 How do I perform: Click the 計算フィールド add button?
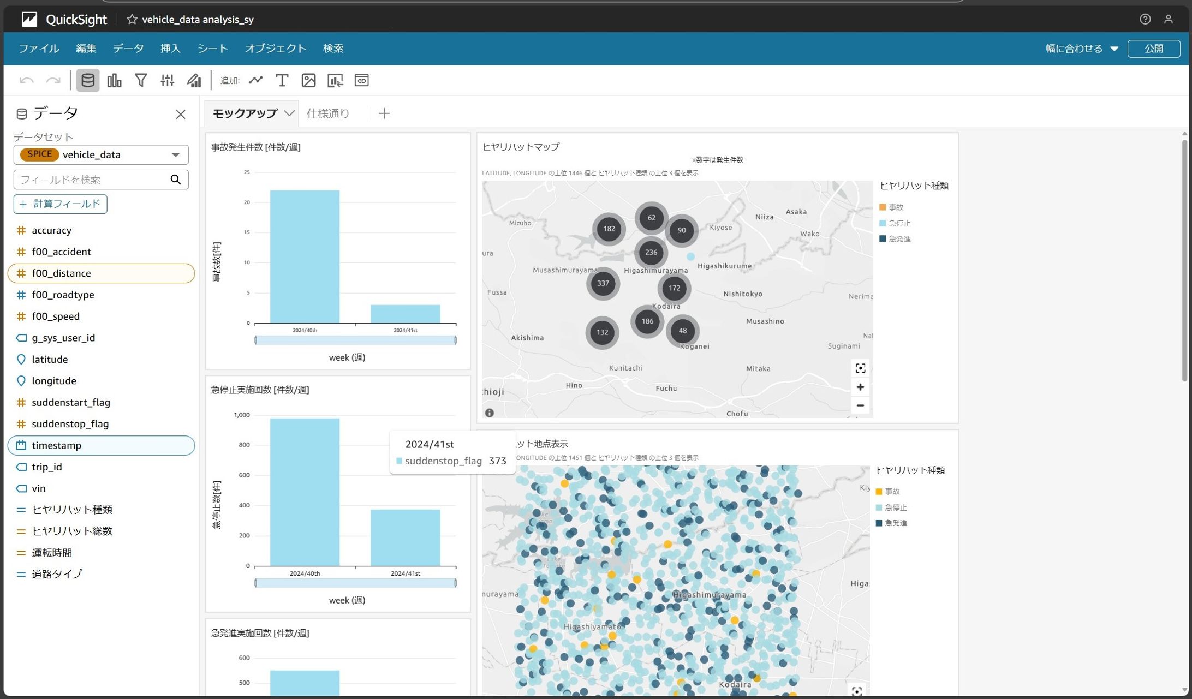(60, 204)
